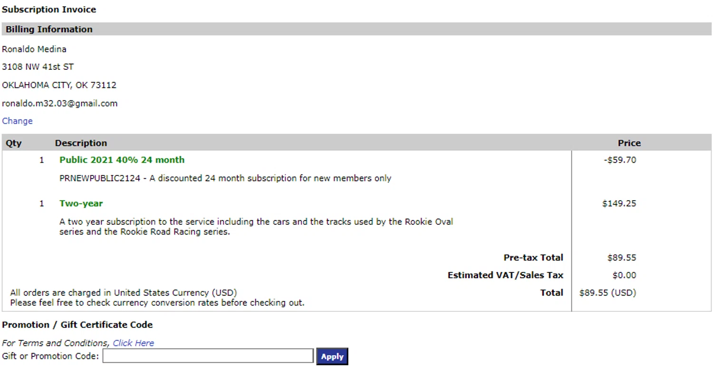
Task: Click the name Ronaldo Medina
Action: pyautogui.click(x=34, y=49)
